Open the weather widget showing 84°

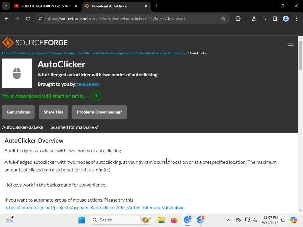click(x=10, y=220)
